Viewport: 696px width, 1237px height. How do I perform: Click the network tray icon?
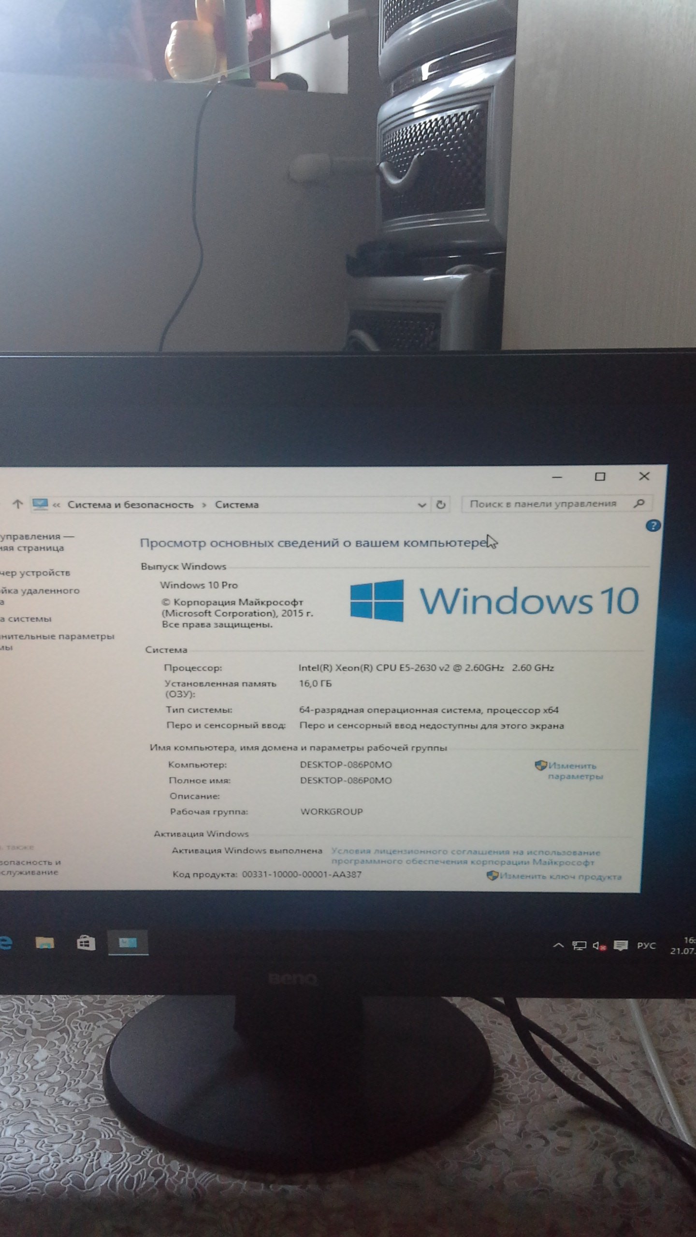[x=579, y=946]
